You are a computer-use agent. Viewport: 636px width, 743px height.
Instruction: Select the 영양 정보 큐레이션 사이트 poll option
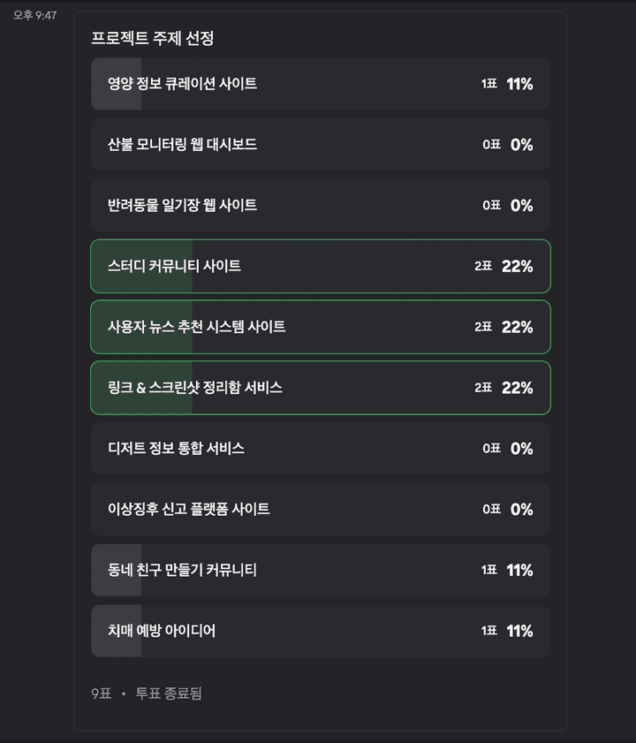pyautogui.click(x=321, y=84)
